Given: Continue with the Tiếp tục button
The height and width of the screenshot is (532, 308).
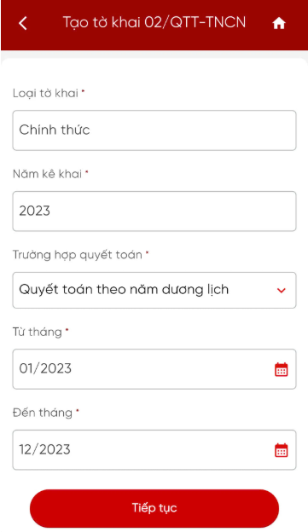Looking at the screenshot, I should coord(154,508).
